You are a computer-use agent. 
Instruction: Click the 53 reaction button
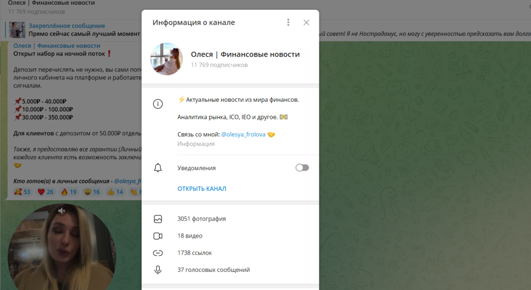pyautogui.click(x=22, y=192)
